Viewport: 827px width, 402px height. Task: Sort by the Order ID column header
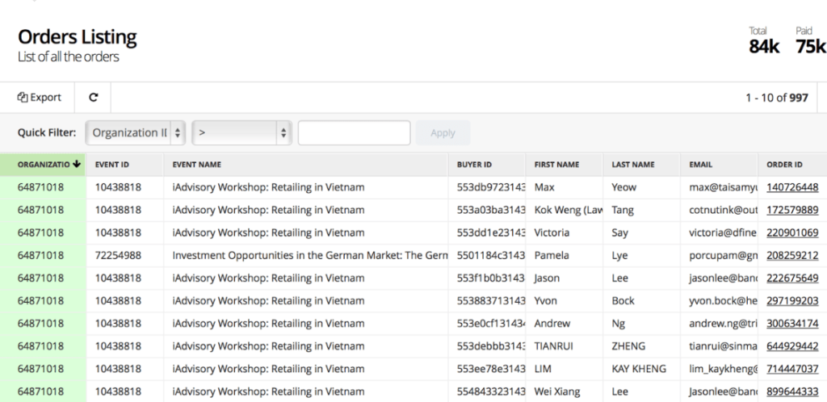click(x=784, y=165)
